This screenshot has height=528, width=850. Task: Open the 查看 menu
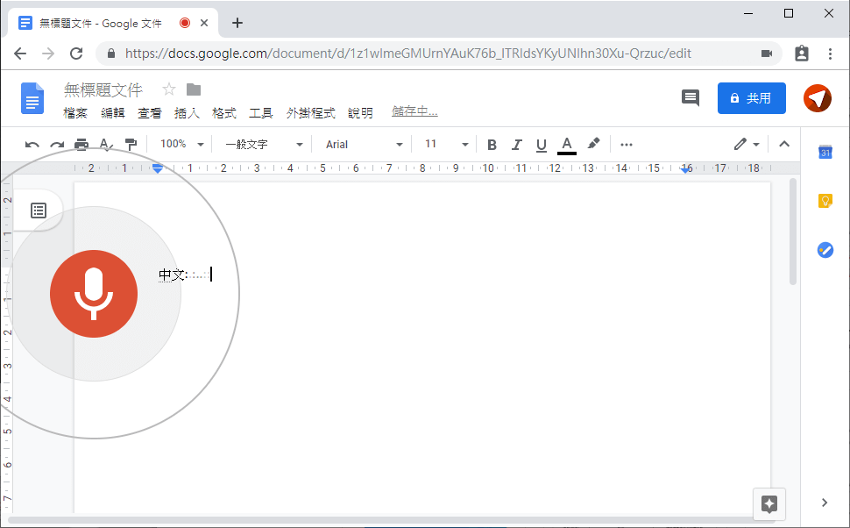150,113
